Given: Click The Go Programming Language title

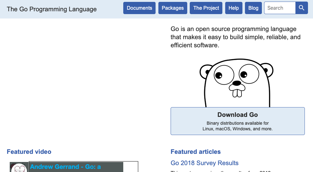Looking at the screenshot, I should pyautogui.click(x=52, y=9).
